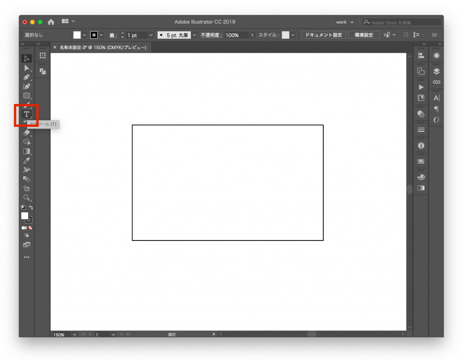This screenshot has width=465, height=360.
Task: Swap fill and stroke colors
Action: coord(31,207)
